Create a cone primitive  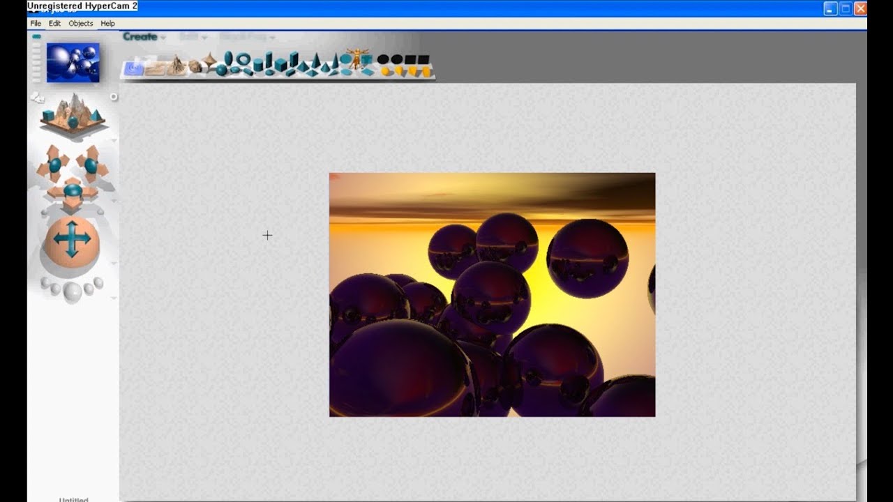pyautogui.click(x=325, y=67)
